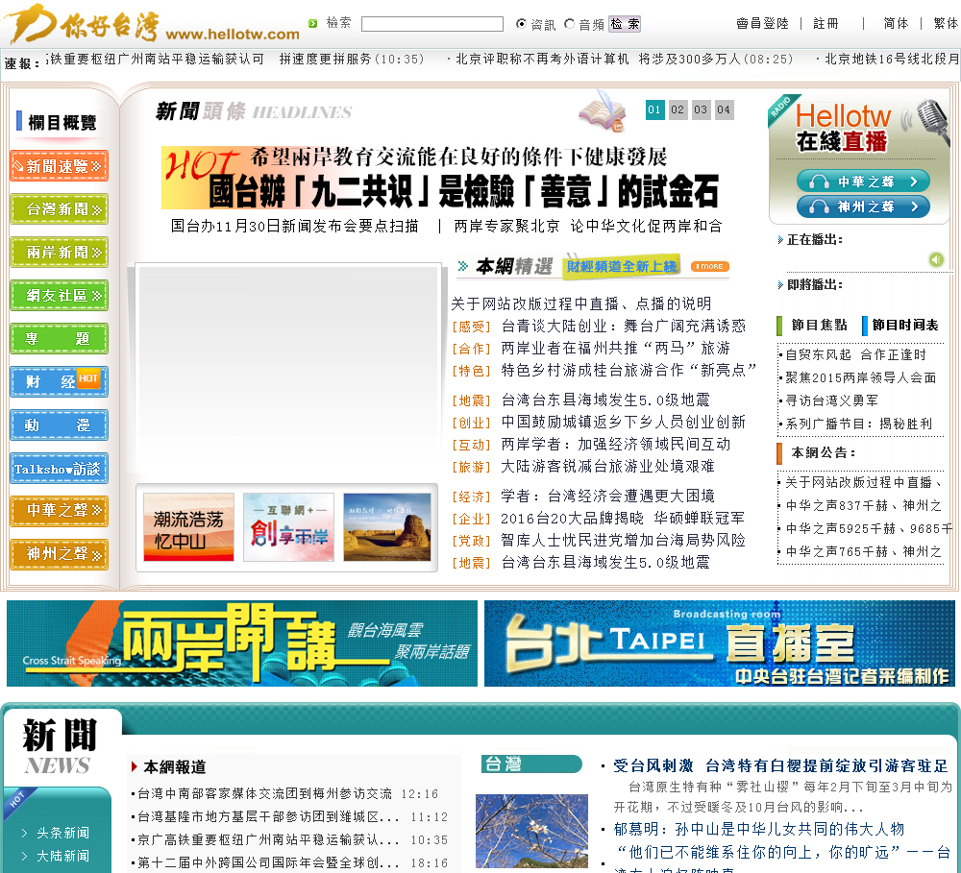This screenshot has width=961, height=873.
Task: Click the 檢索 search submit button
Action: [625, 24]
